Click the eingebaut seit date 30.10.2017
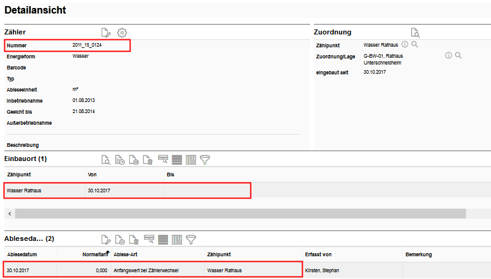The height and width of the screenshot is (279, 491). [375, 72]
